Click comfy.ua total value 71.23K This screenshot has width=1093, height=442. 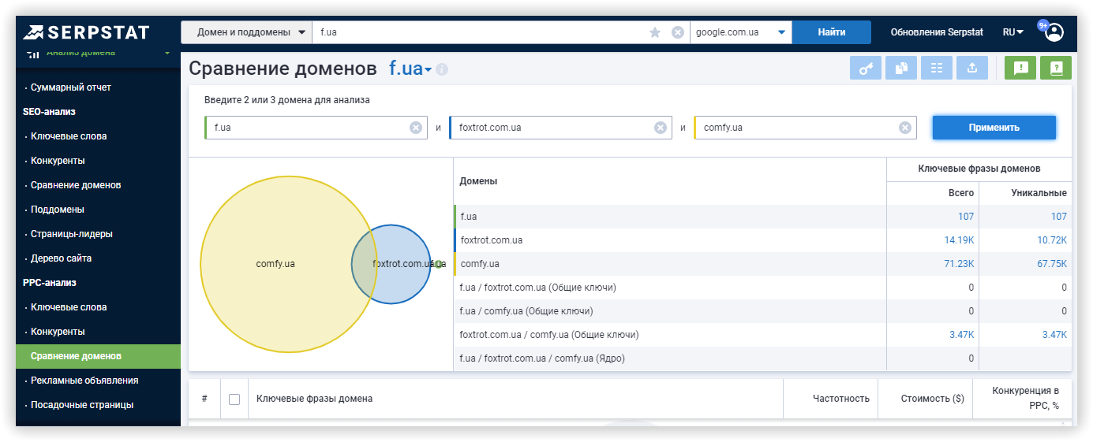[959, 264]
